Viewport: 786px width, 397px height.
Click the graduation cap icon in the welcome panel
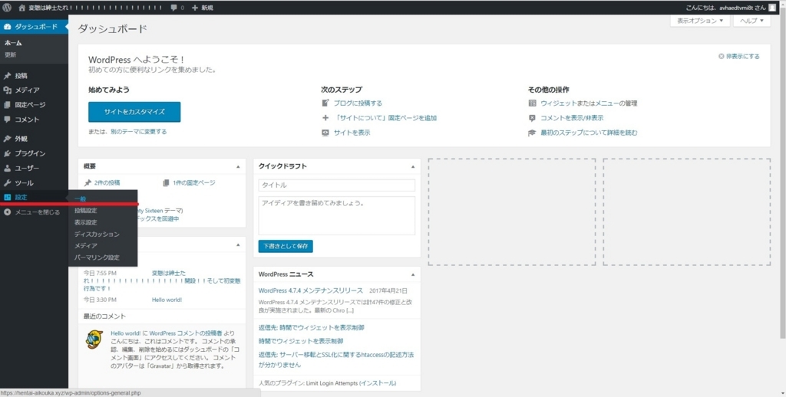(533, 133)
